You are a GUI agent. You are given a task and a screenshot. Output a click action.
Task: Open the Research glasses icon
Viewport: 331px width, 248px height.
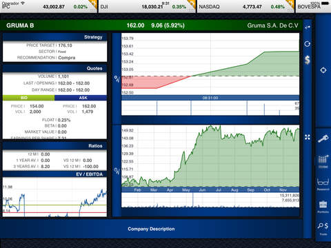(323, 184)
